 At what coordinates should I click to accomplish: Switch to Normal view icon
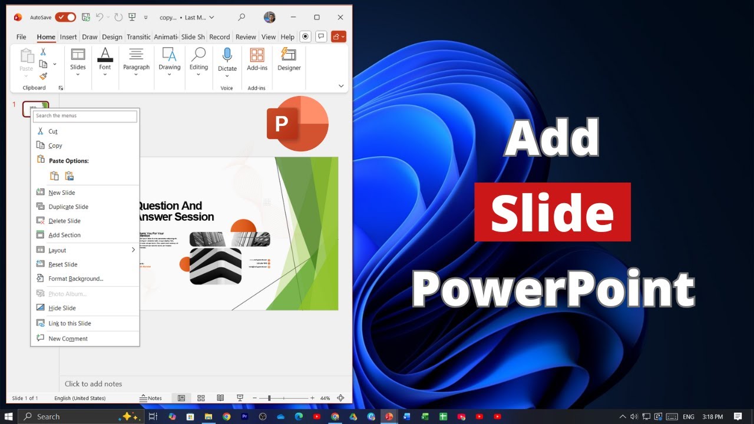click(181, 398)
